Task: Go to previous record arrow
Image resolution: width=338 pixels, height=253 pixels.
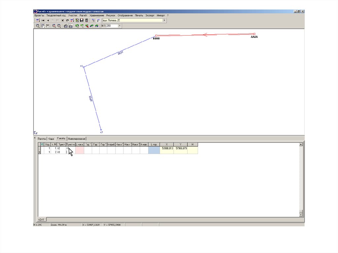Action: [x=48, y=20]
